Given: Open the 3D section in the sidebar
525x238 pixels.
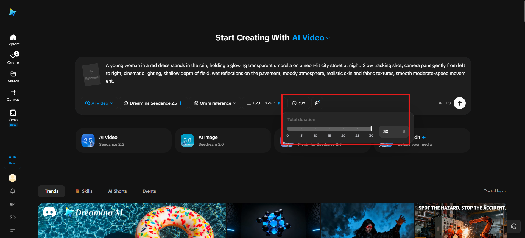Looking at the screenshot, I should (x=13, y=217).
